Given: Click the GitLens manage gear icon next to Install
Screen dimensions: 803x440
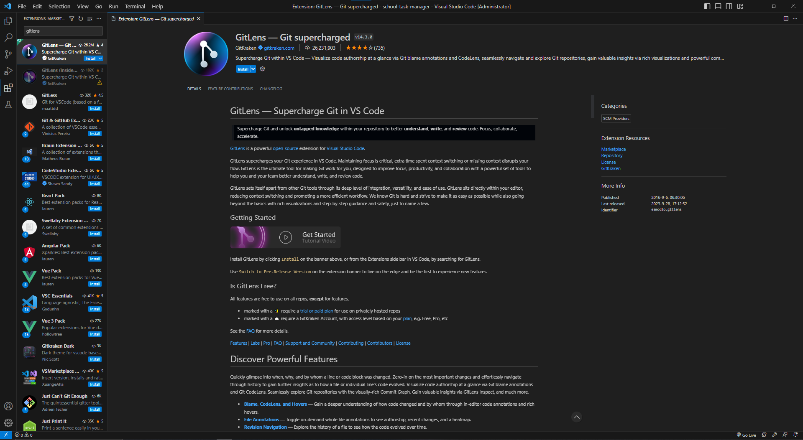Looking at the screenshot, I should pos(262,69).
